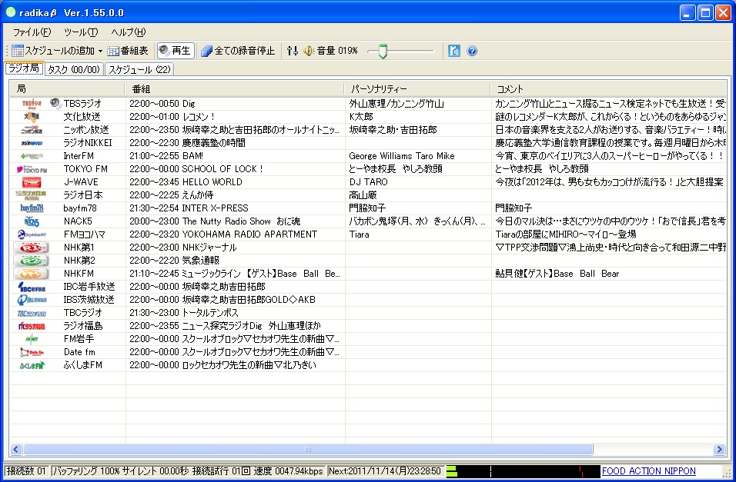Click the volume speaker icon
Screen dimensions: 736x482
[x=309, y=51]
